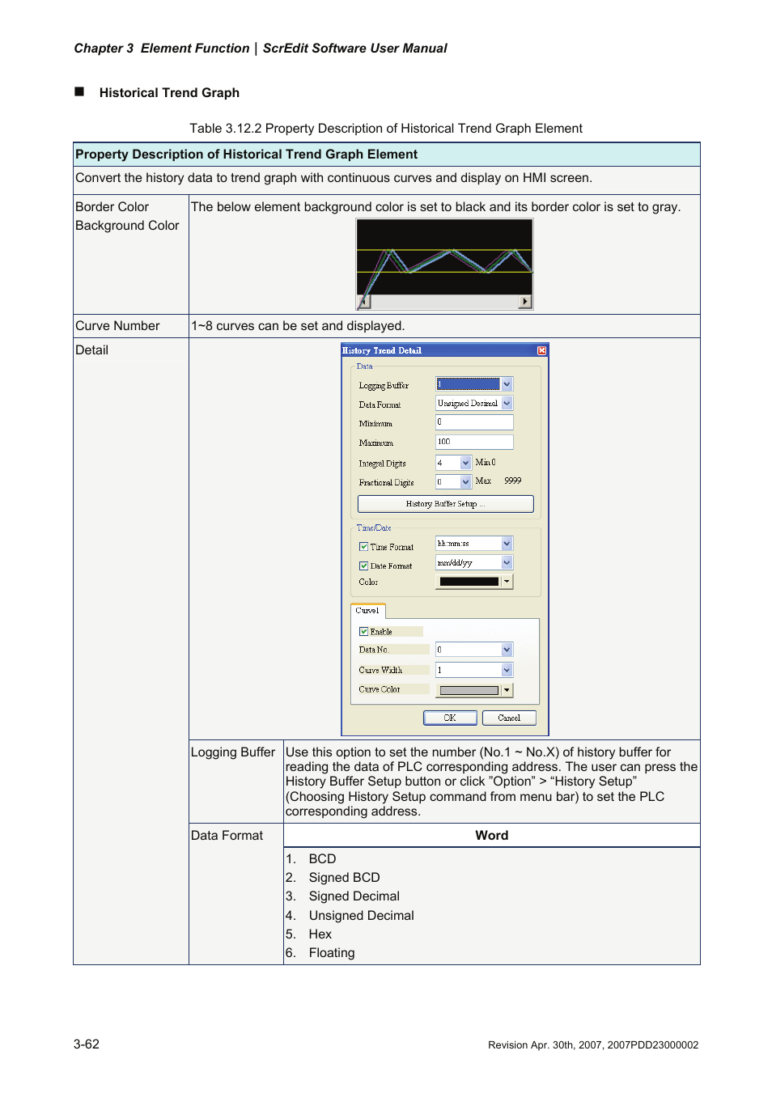Close the History Trend Detail dialog
The width and height of the screenshot is (772, 1093).
(541, 350)
